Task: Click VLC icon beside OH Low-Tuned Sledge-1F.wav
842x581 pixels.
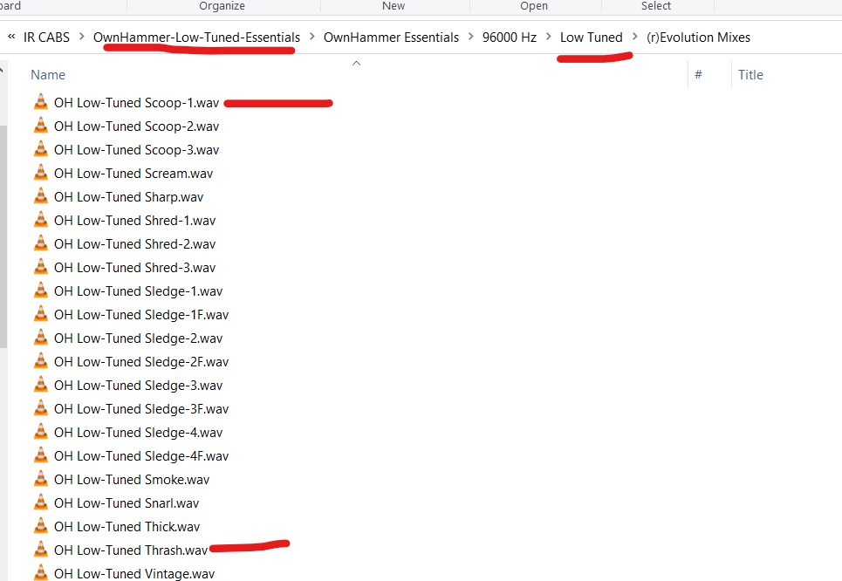Action: (x=41, y=314)
